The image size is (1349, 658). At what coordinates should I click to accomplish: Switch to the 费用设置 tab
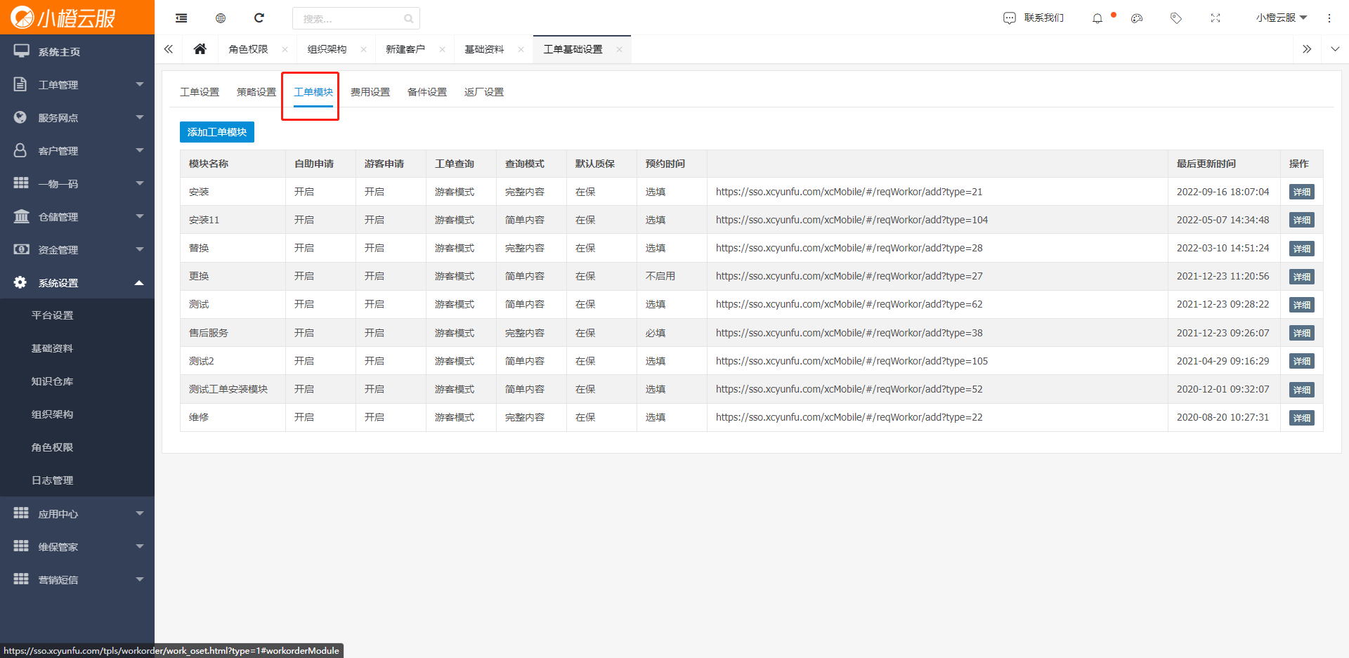tap(370, 92)
